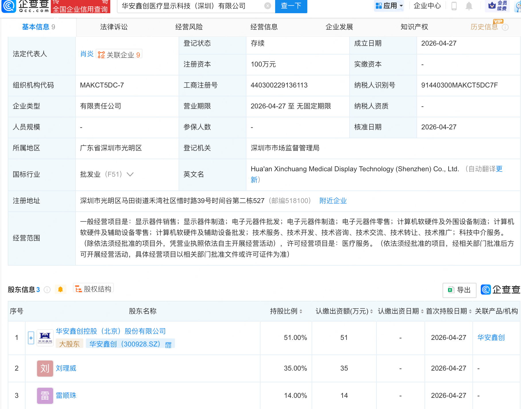Click orange monitoring bell beside 股东信息
Viewport: 521px width, 409px height.
[61, 290]
